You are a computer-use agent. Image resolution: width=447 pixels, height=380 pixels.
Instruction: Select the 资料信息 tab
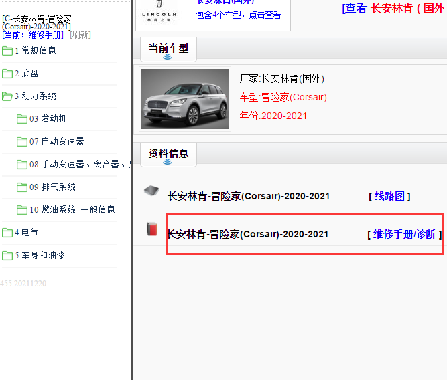(x=168, y=154)
